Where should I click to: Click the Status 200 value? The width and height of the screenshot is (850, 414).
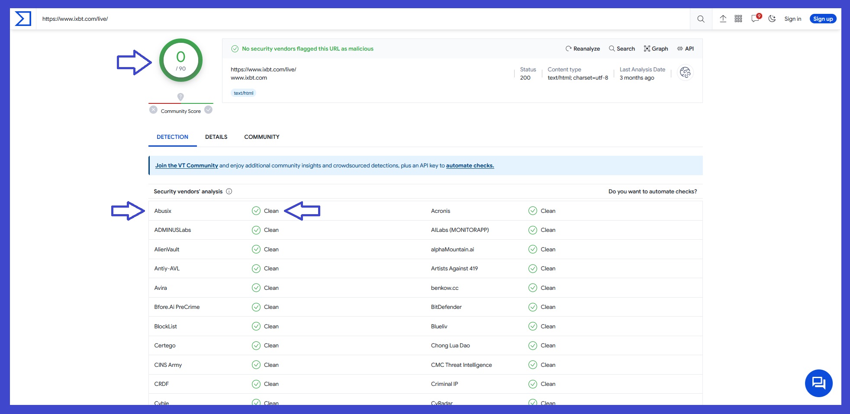coord(525,78)
